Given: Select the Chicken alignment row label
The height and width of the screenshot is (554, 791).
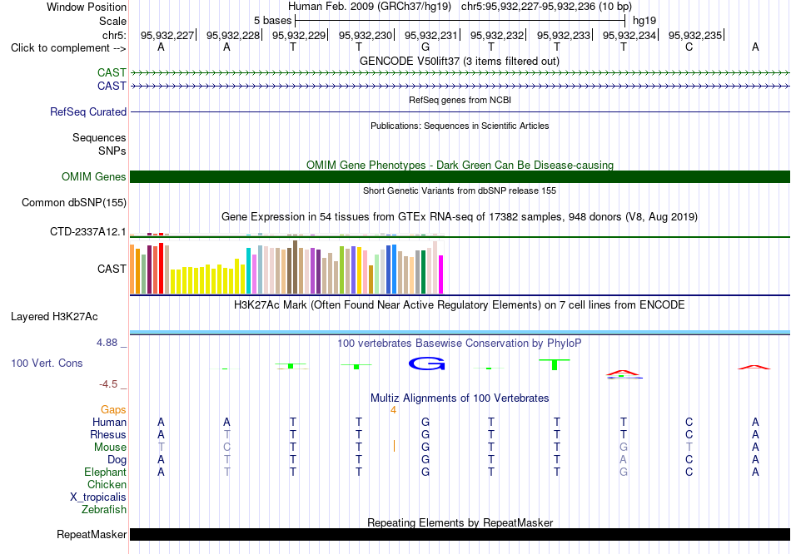Looking at the screenshot, I should 107,484.
